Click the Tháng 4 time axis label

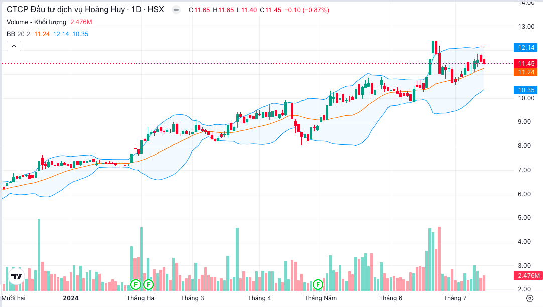[x=260, y=298]
